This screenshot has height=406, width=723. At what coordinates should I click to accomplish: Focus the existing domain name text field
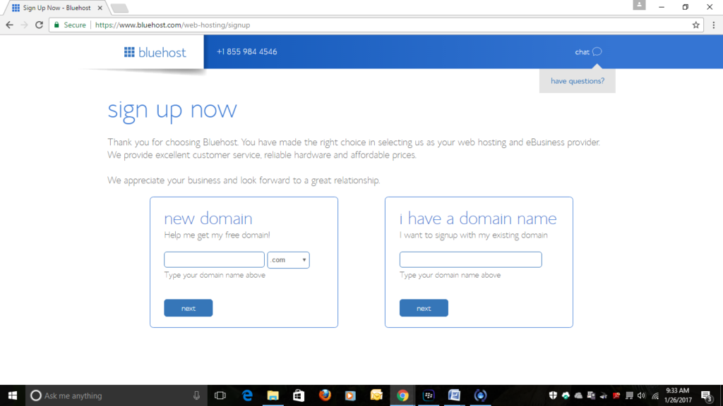(x=470, y=260)
